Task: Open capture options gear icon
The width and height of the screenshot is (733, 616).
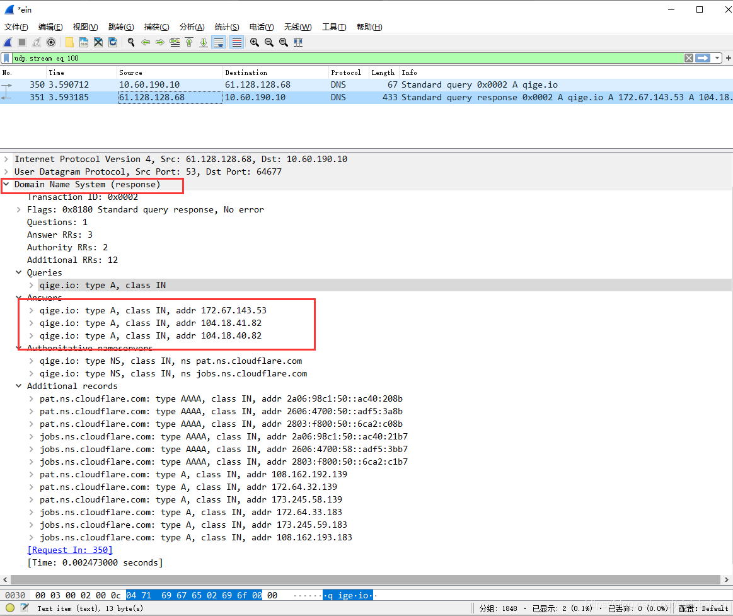Action: (51, 43)
